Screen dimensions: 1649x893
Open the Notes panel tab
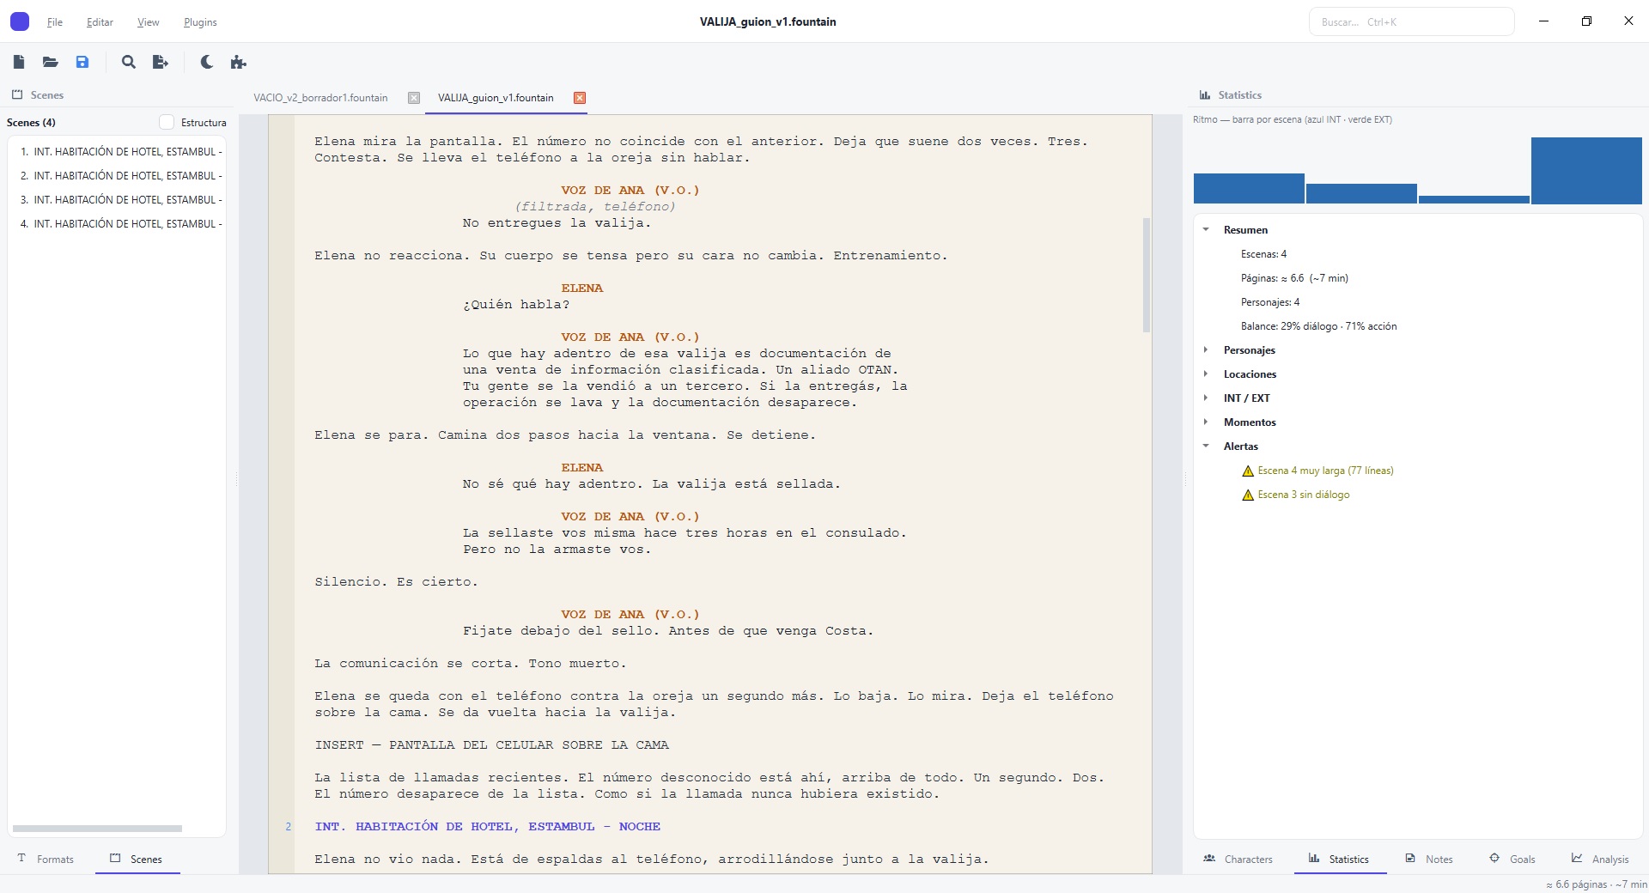pyautogui.click(x=1430, y=859)
